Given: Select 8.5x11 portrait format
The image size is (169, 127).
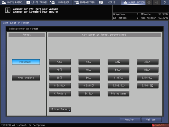Looking at the screenshot, I should point(89,86).
